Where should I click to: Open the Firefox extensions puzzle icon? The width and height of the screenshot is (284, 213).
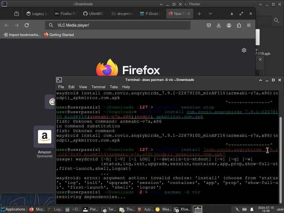coord(239,25)
